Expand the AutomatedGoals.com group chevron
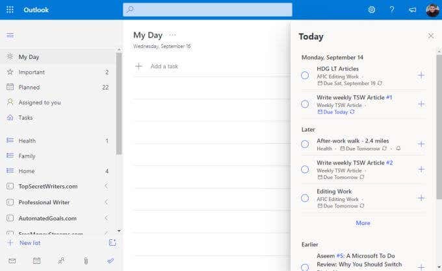Screen dimensions: 442x271 (106, 218)
